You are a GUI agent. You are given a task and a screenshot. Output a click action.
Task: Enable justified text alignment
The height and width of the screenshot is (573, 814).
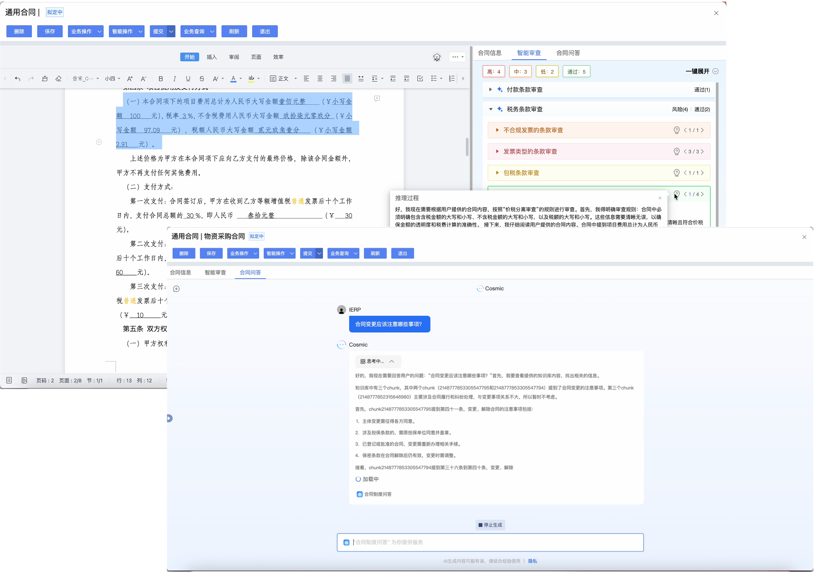point(347,79)
